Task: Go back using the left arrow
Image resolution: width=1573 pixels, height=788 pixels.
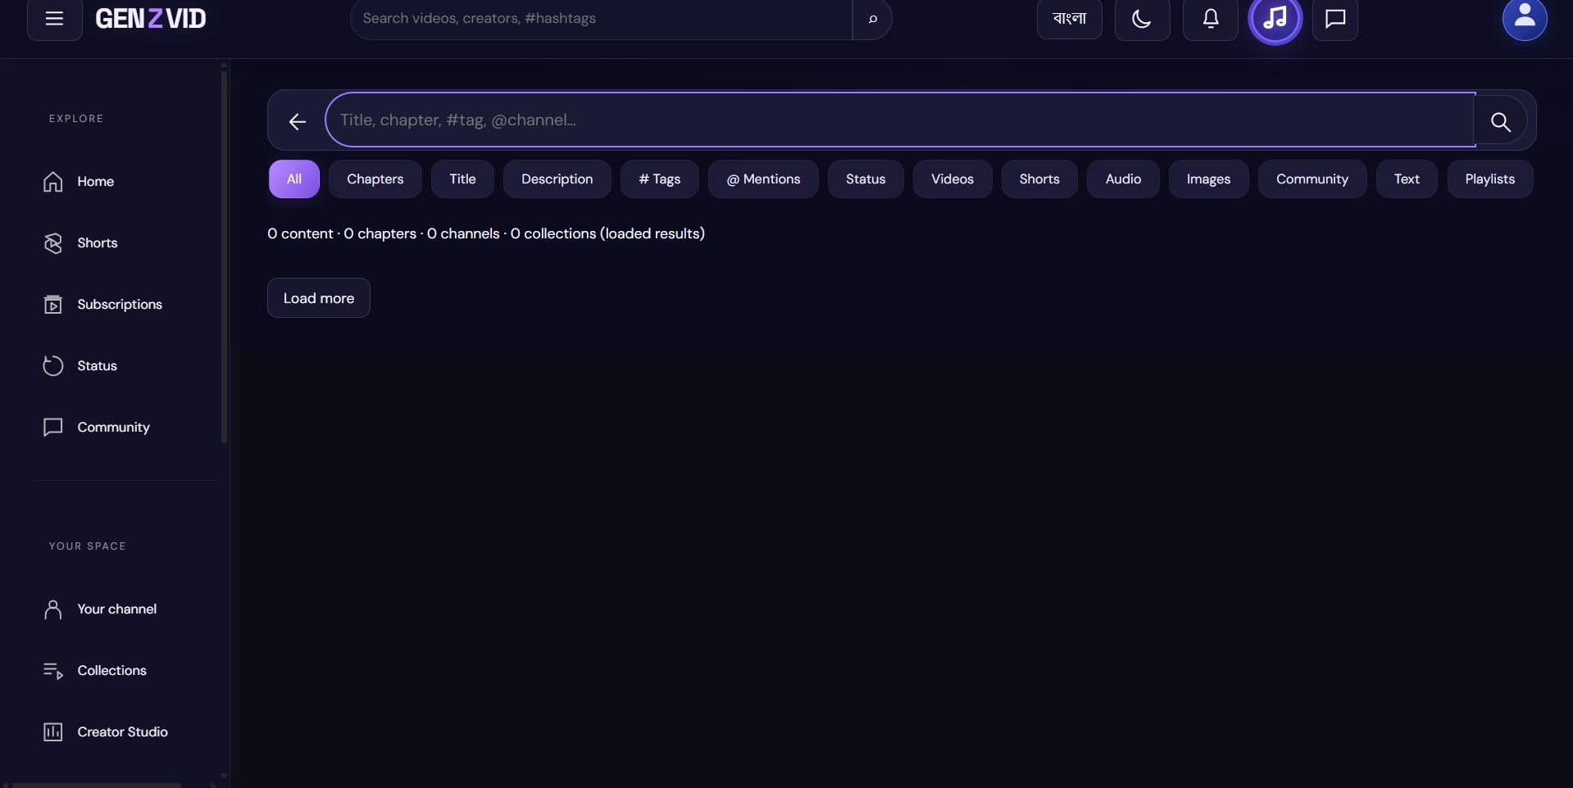Action: tap(297, 121)
